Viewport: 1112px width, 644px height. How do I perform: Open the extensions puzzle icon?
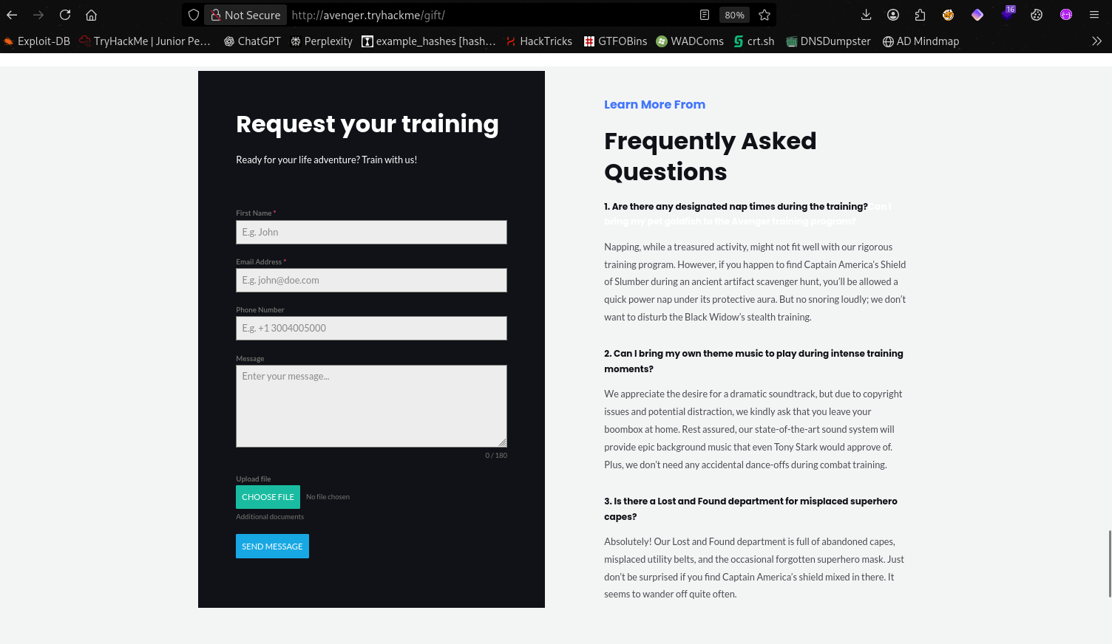click(920, 15)
